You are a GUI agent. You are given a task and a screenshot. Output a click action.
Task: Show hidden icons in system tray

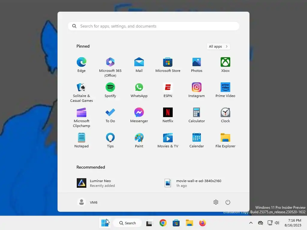pyautogui.click(x=251, y=223)
